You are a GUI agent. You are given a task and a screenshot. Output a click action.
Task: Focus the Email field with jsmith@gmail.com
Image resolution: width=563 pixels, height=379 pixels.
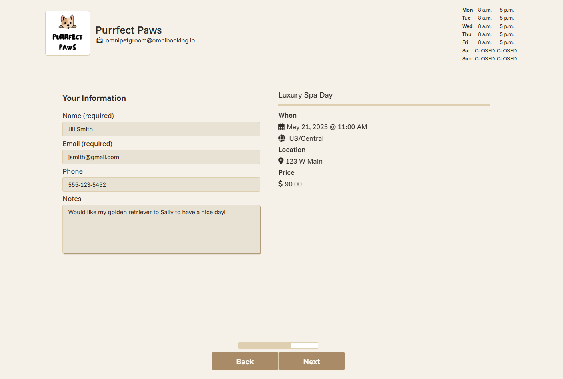click(x=161, y=157)
